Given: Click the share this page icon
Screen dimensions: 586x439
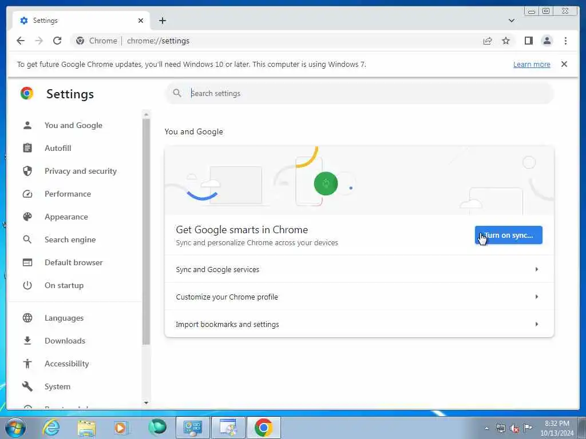Looking at the screenshot, I should [488, 41].
